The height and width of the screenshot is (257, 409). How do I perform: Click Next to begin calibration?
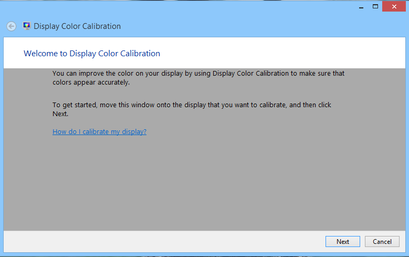click(x=342, y=242)
